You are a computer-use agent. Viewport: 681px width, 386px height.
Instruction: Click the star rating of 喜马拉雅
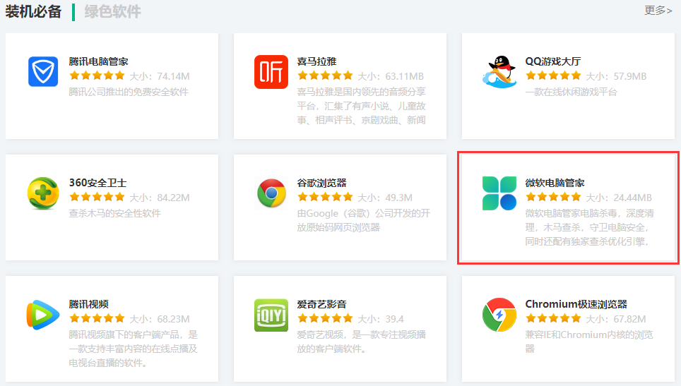(x=325, y=76)
